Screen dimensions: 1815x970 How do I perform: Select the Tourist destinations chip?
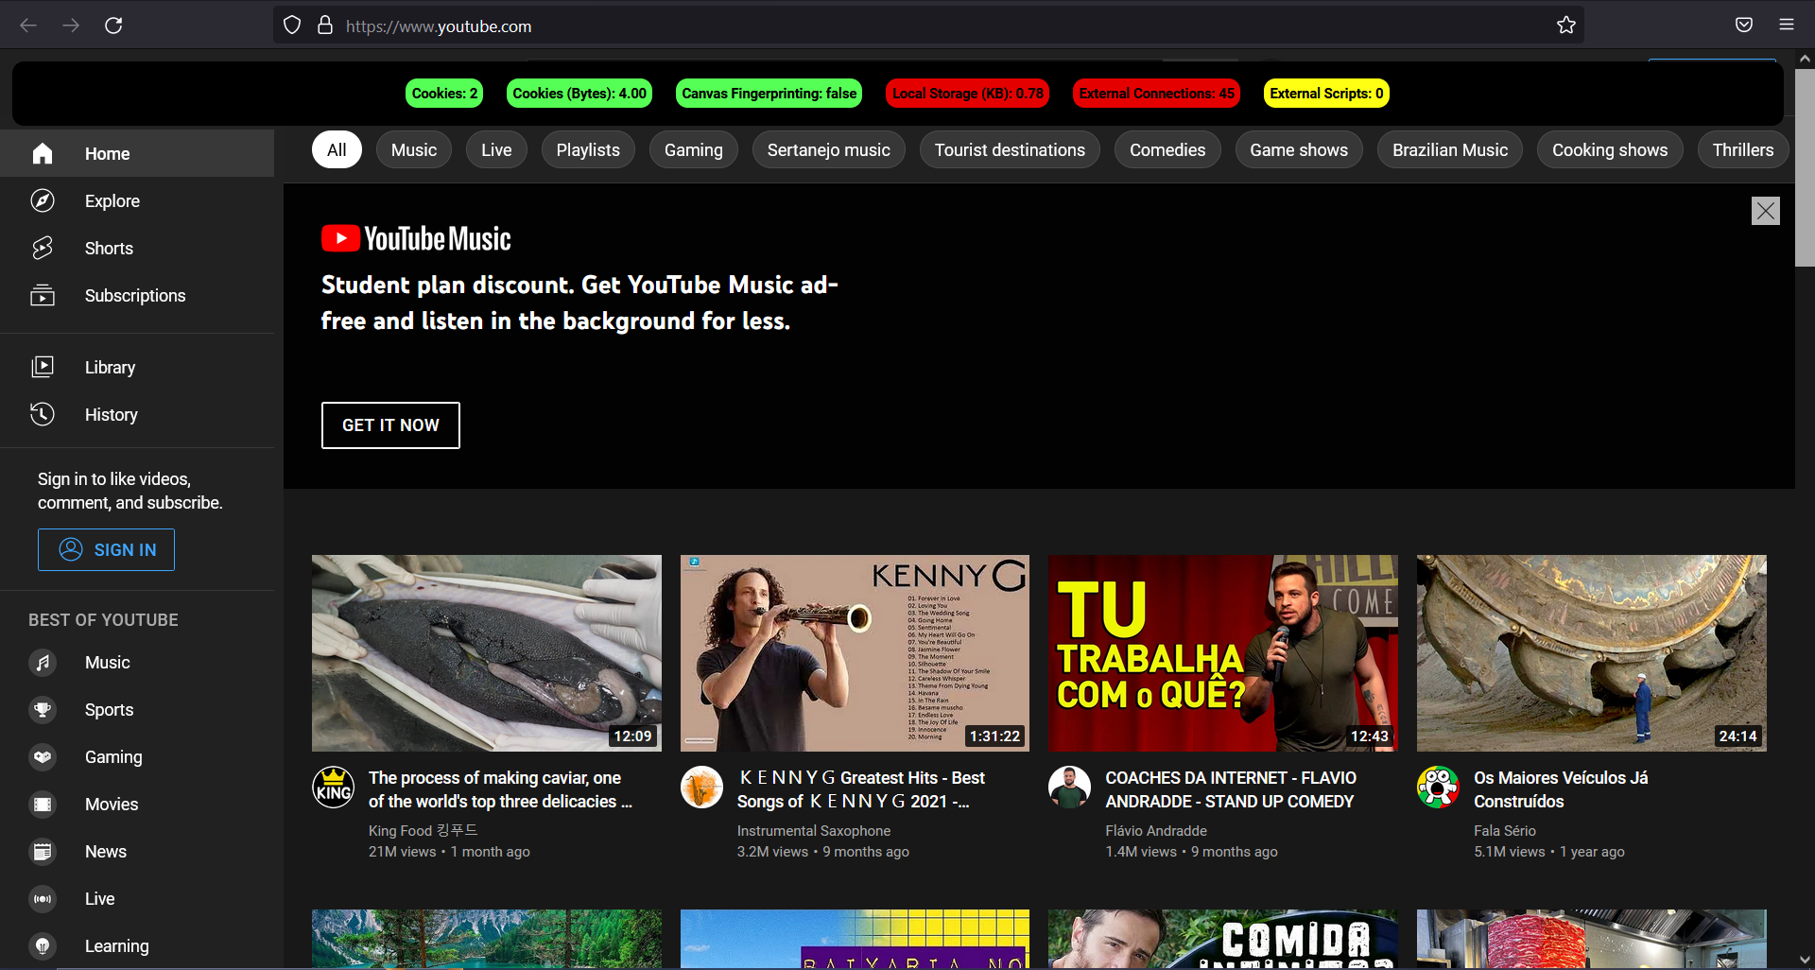coord(1010,149)
